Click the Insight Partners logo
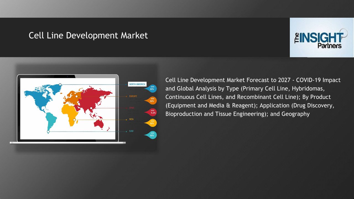 coord(321,38)
